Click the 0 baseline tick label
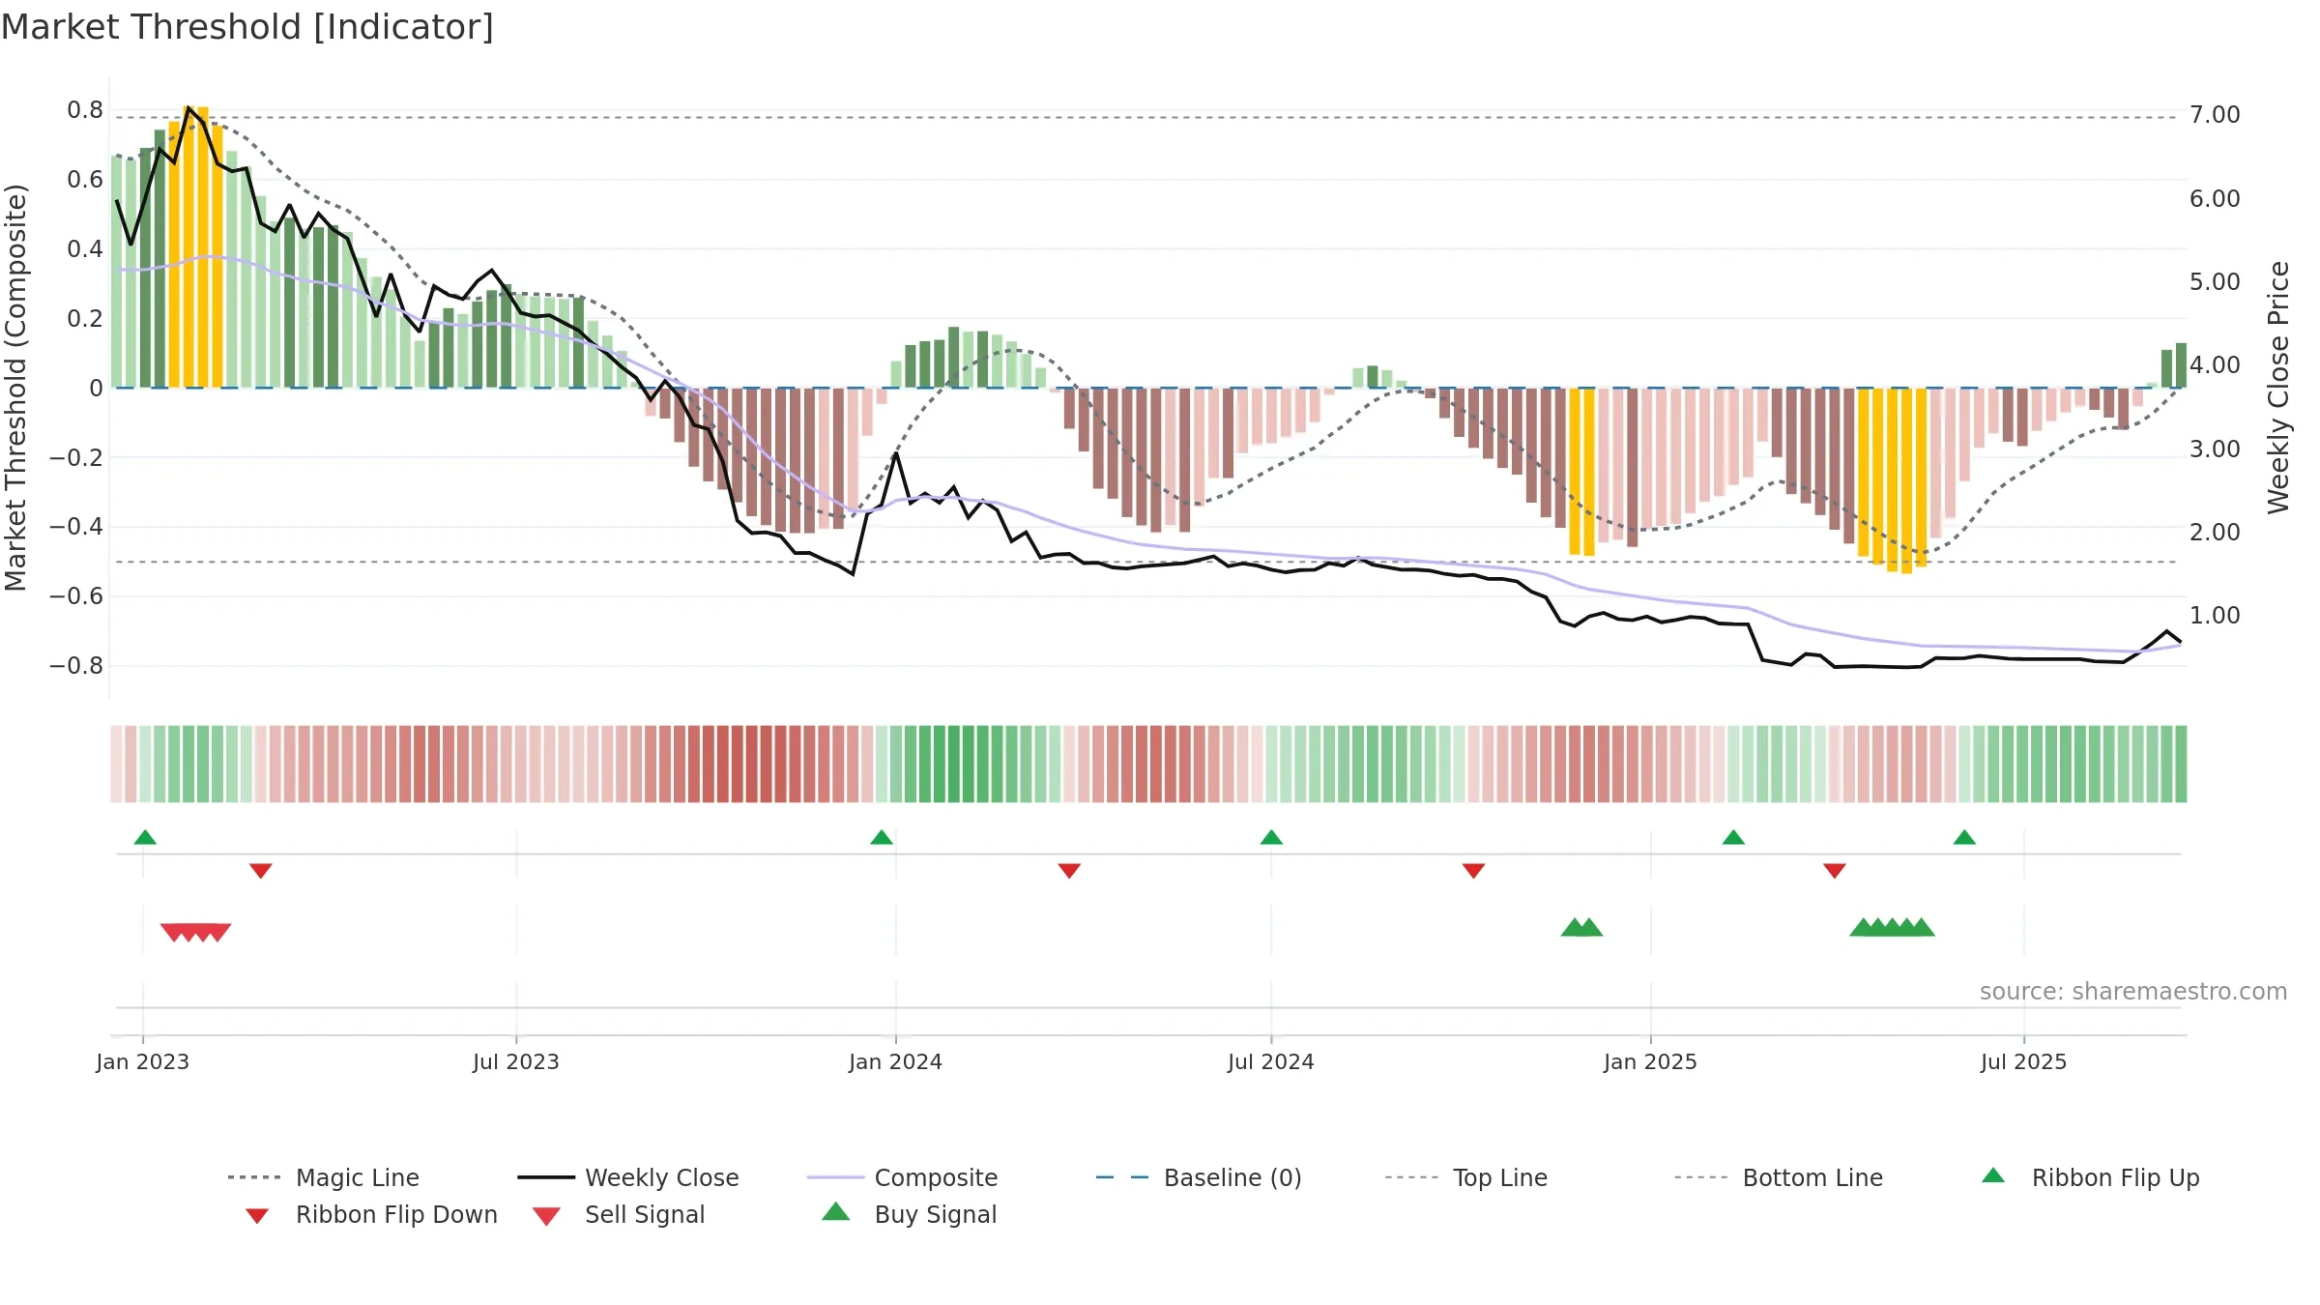 (x=96, y=389)
